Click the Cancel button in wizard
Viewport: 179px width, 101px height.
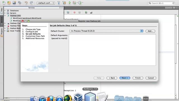click(x=151, y=78)
